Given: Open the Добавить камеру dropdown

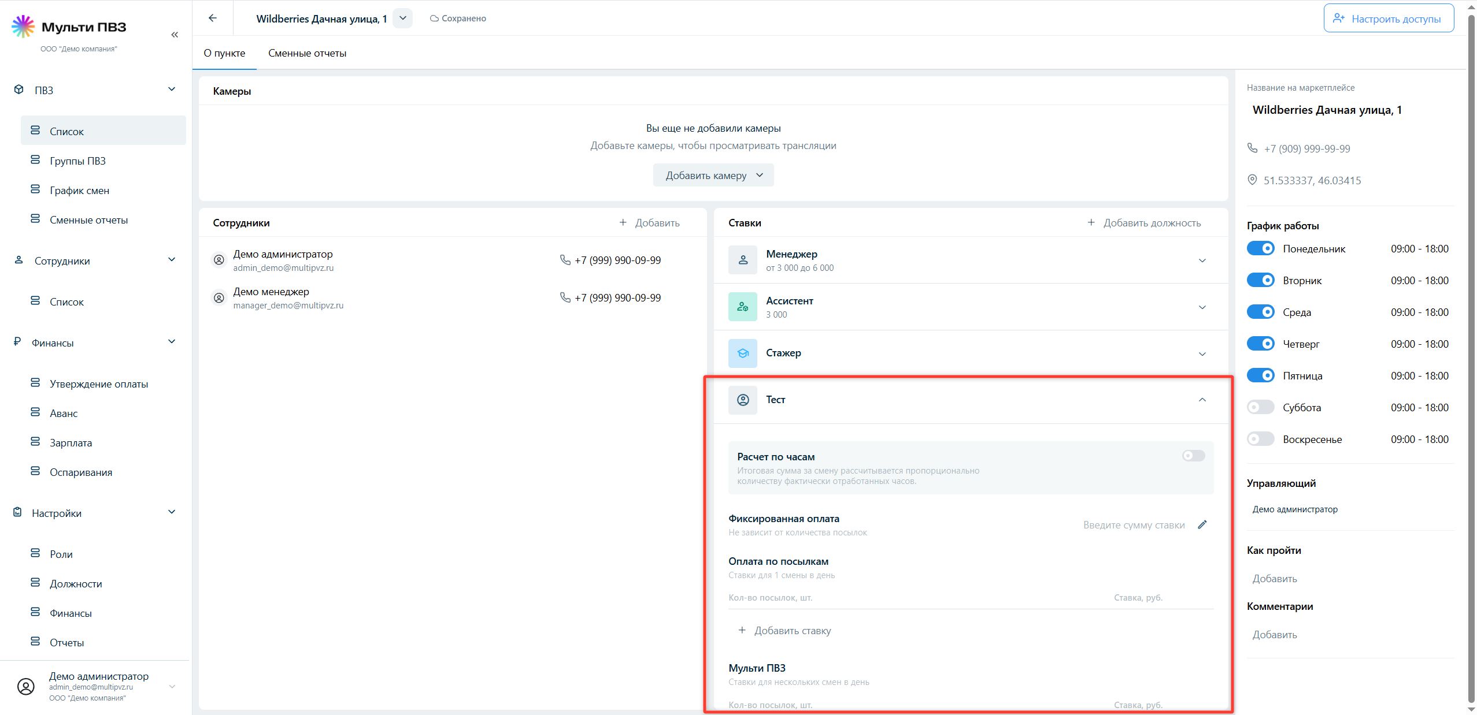Looking at the screenshot, I should tap(713, 175).
